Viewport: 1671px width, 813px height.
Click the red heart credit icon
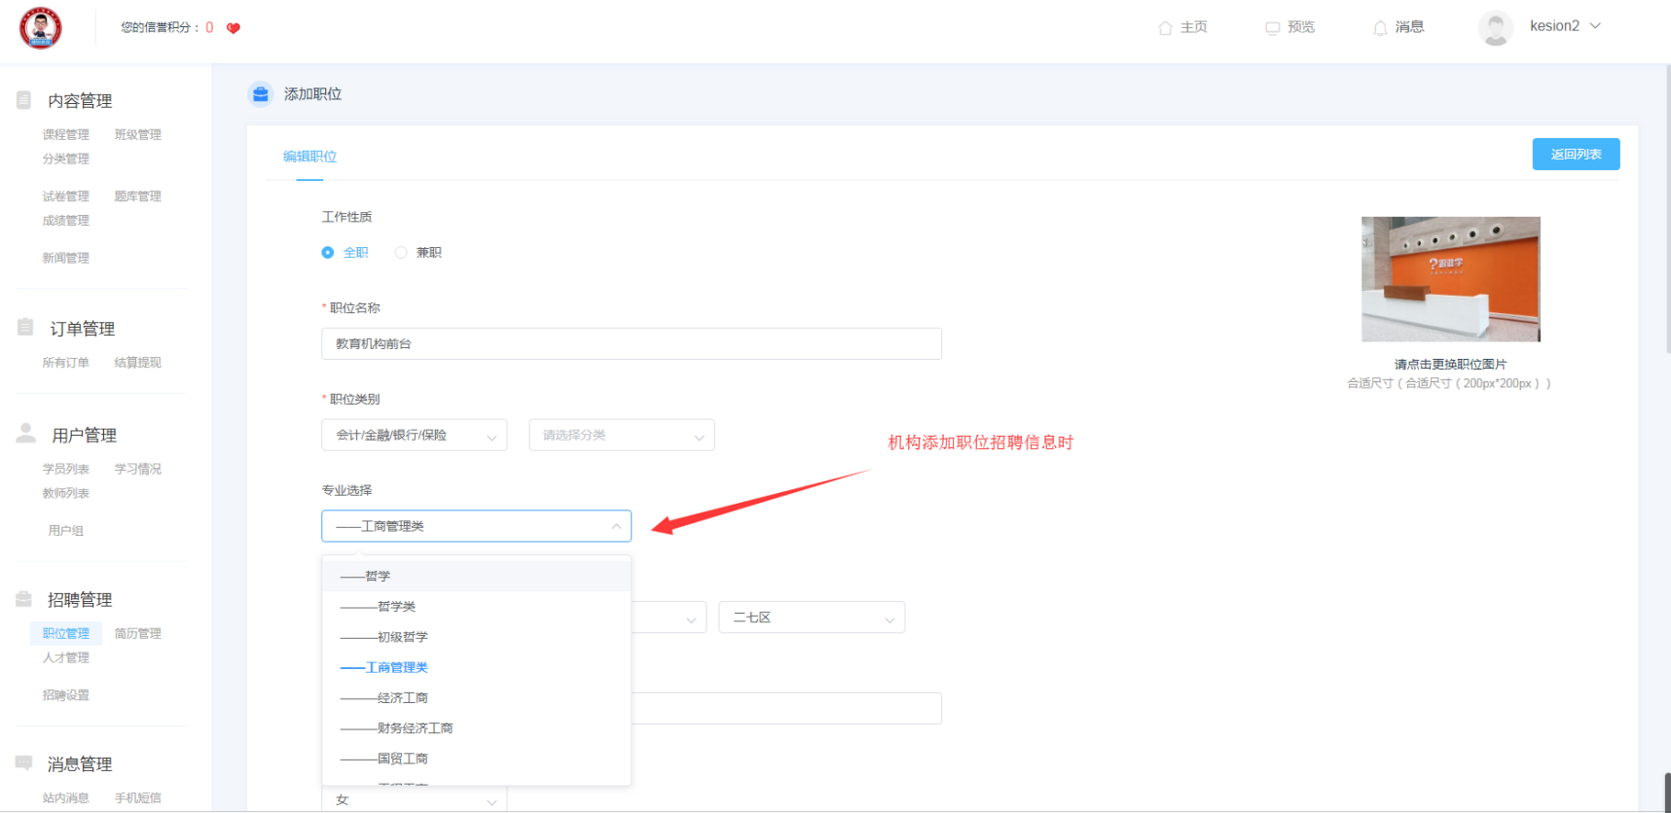[234, 28]
